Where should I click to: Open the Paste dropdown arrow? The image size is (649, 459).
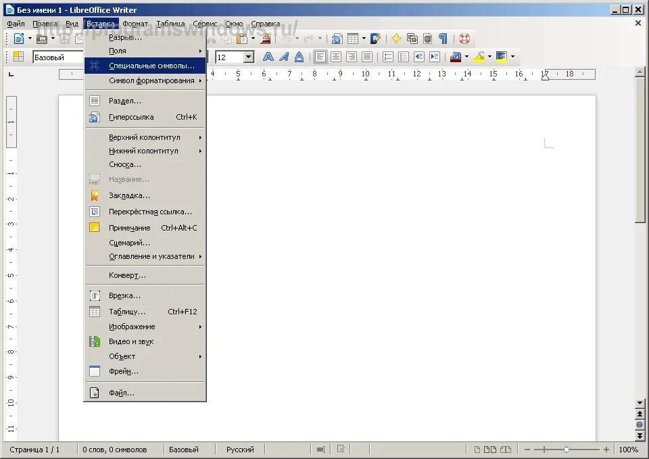click(253, 39)
